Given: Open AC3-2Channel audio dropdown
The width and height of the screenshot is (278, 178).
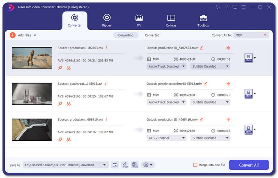Looking at the screenshot, I should pyautogui.click(x=166, y=138).
